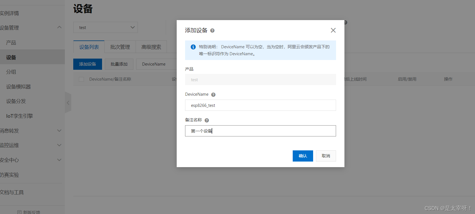Select 设备 in the sidebar
Screen dimensions: 475x214
pos(32,57)
